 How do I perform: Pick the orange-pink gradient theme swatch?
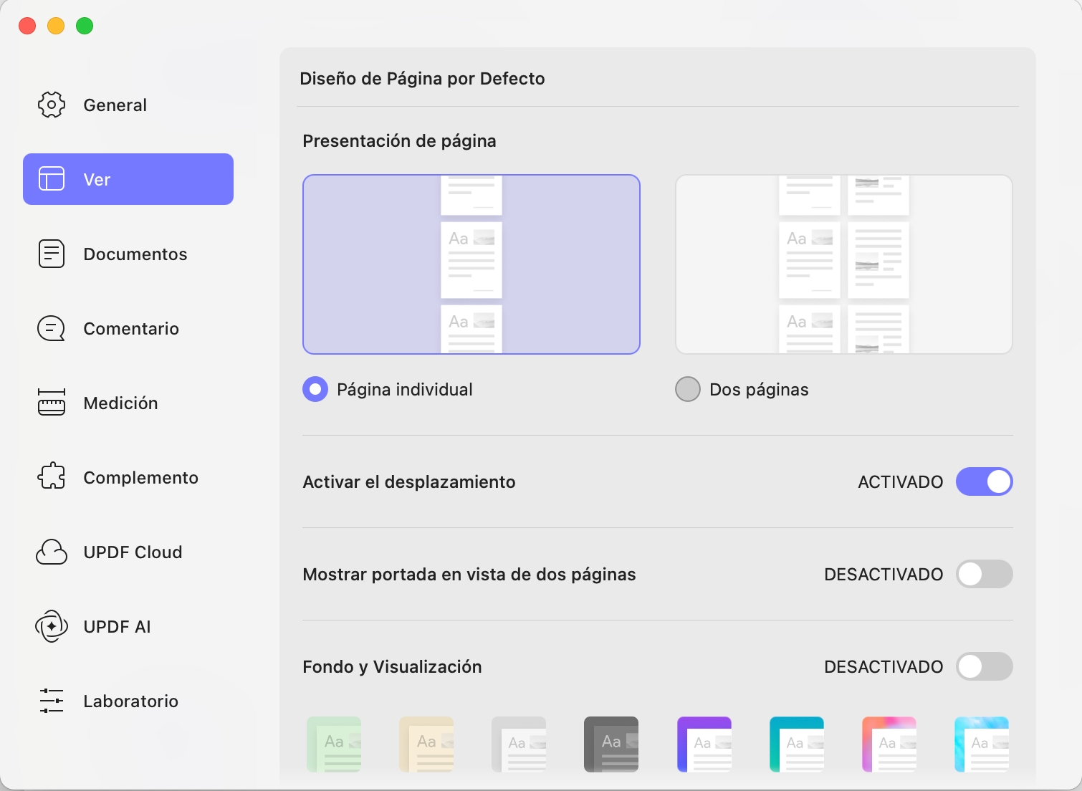pyautogui.click(x=889, y=744)
